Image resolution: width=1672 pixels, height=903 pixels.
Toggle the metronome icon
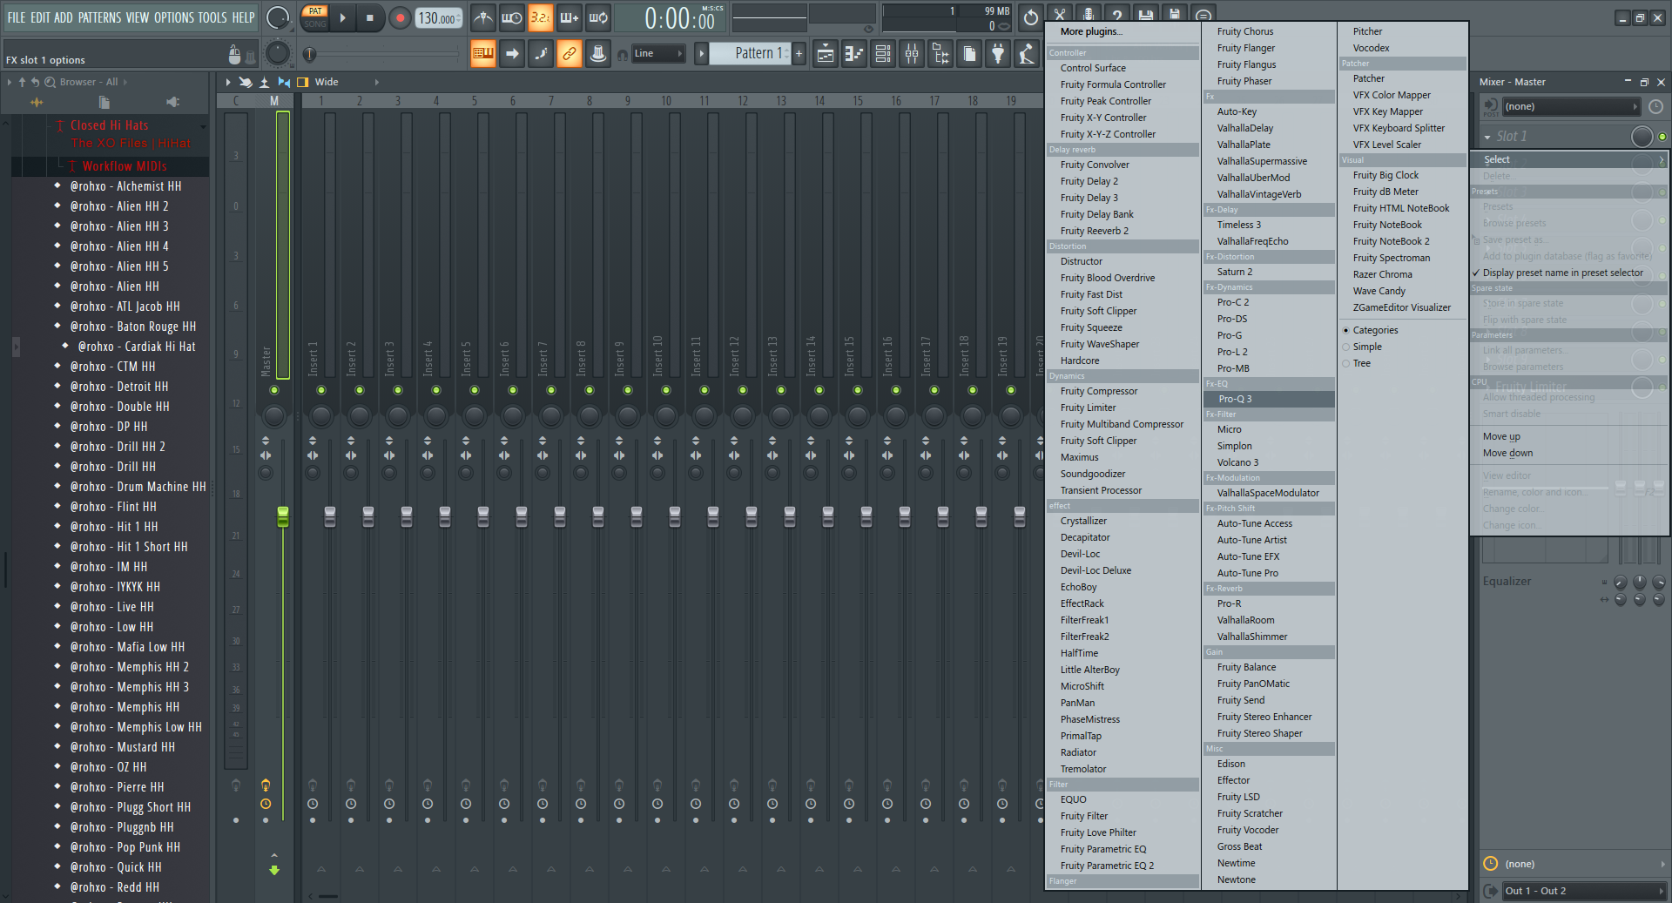click(x=483, y=17)
